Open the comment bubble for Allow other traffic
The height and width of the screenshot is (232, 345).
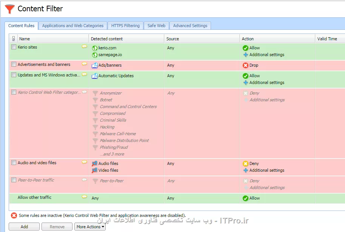coord(84,197)
